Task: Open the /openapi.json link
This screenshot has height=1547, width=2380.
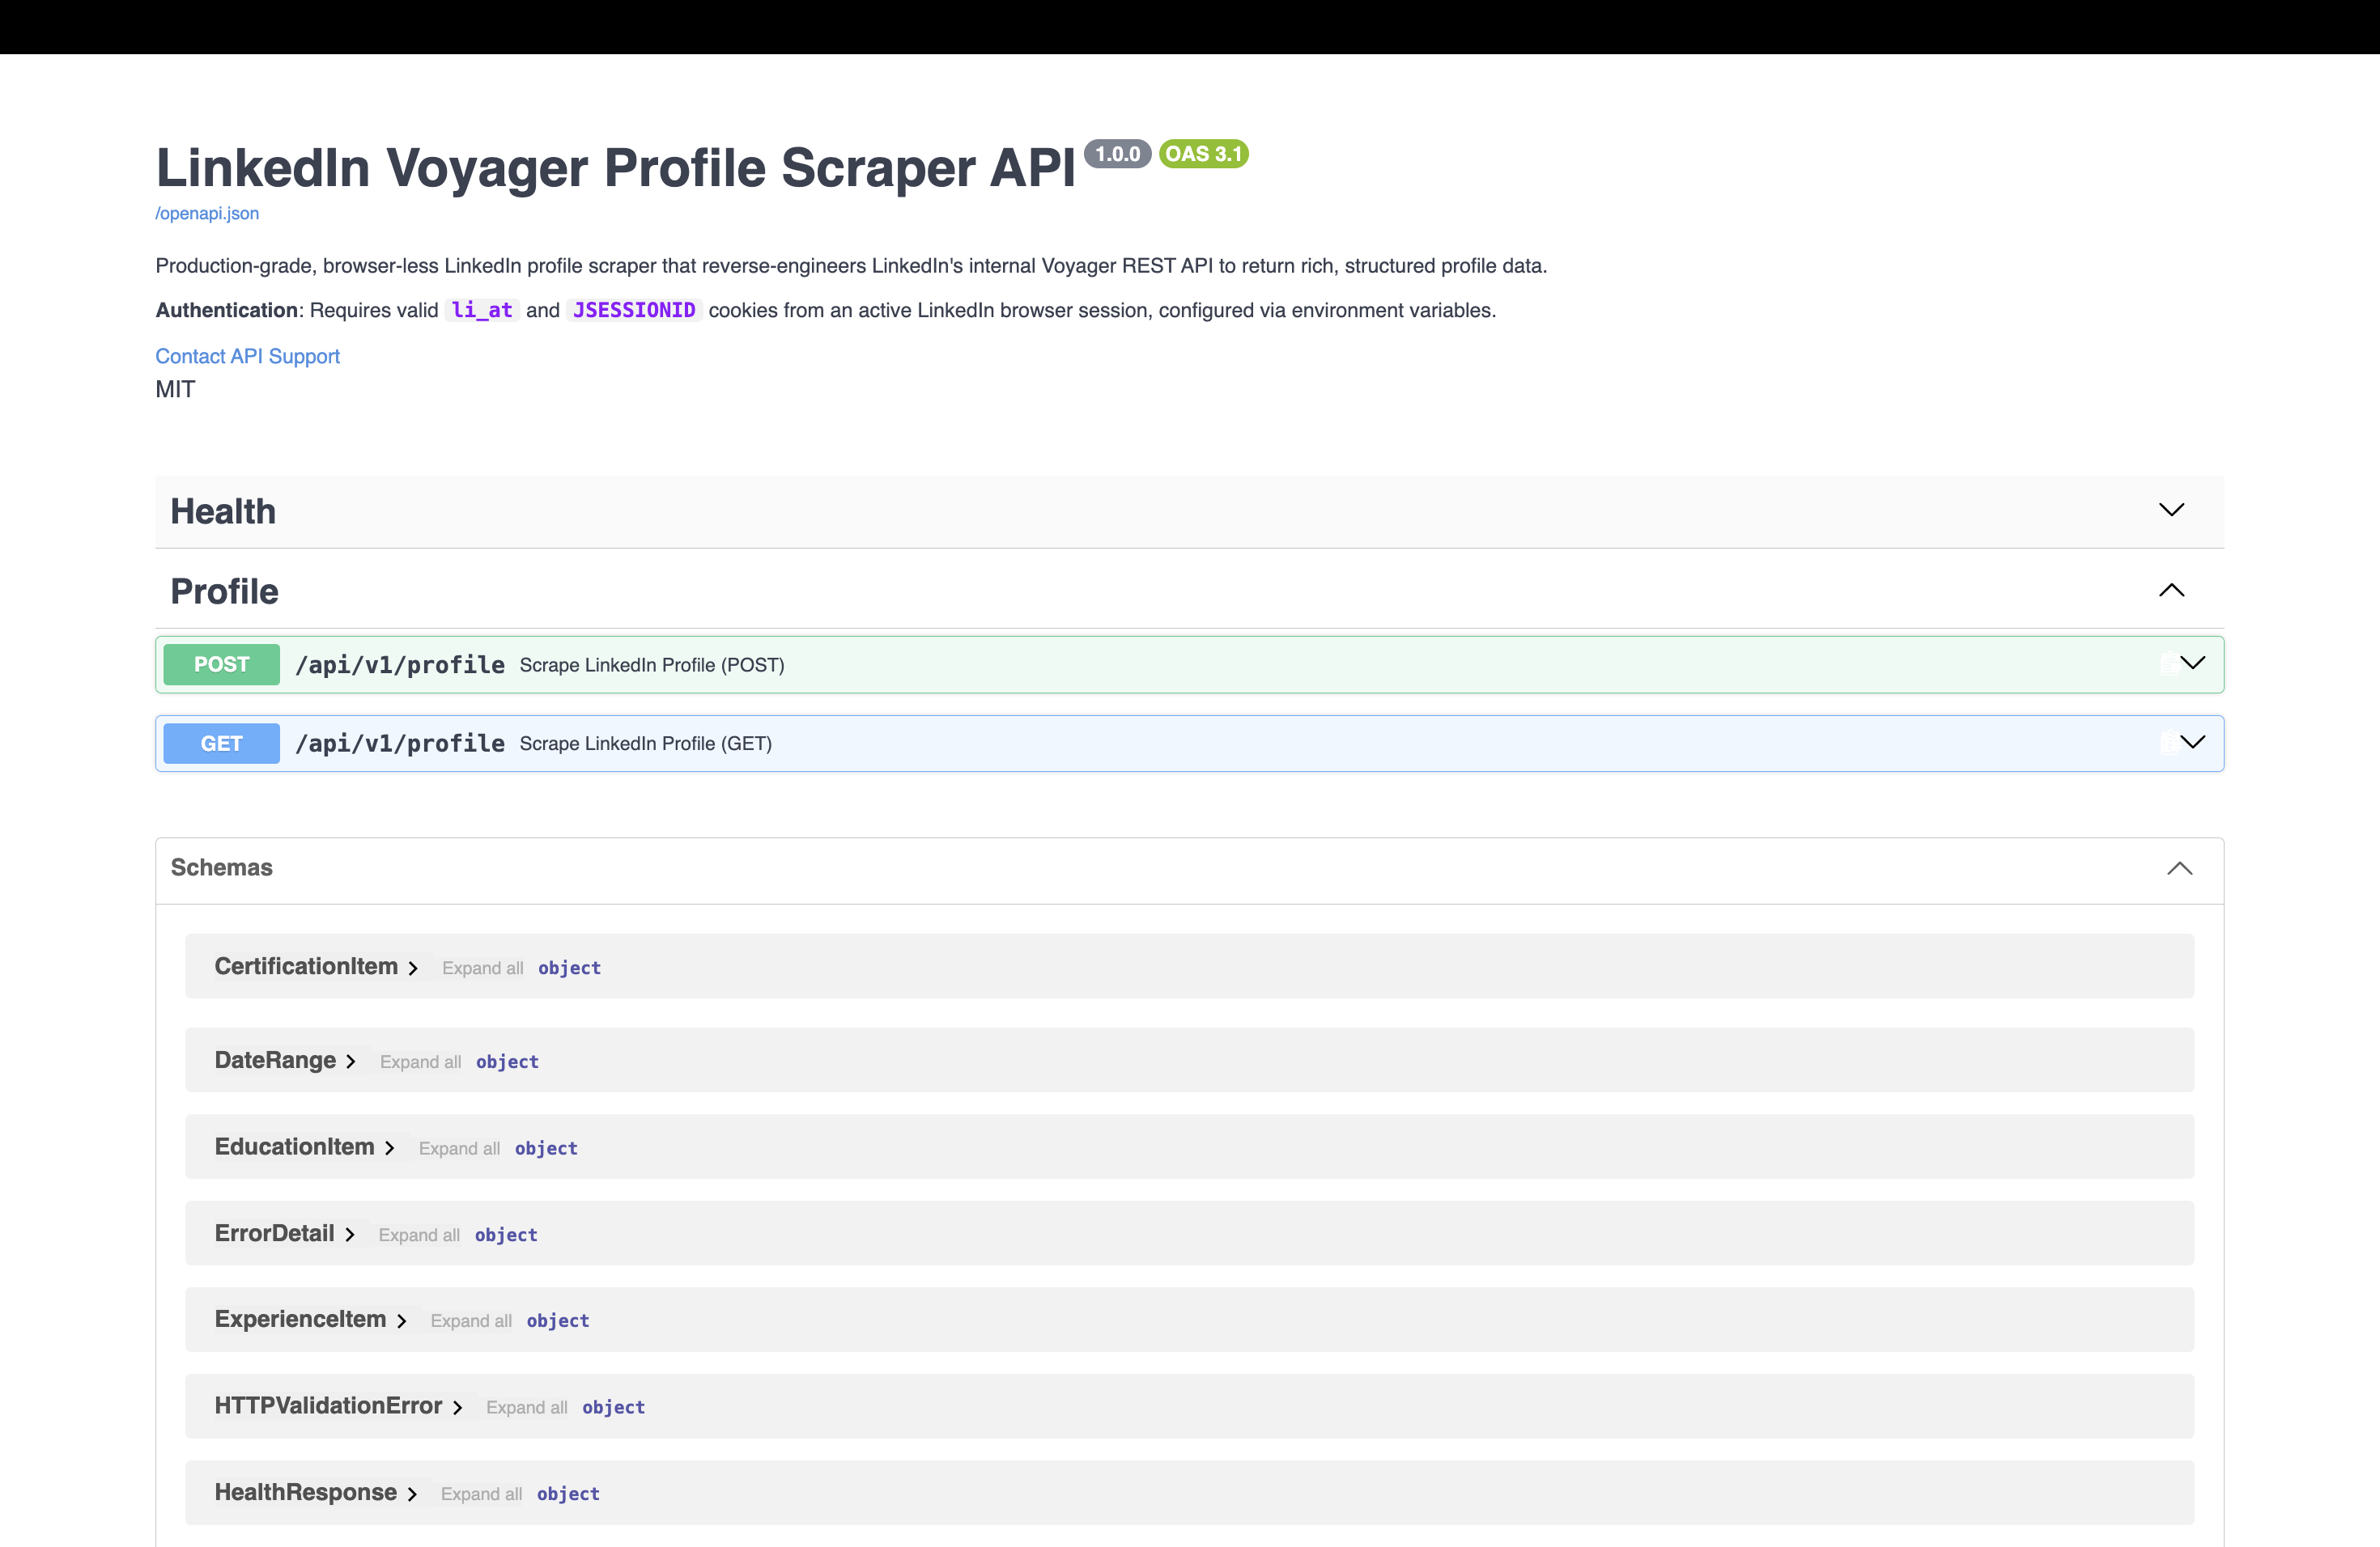Action: 207,213
